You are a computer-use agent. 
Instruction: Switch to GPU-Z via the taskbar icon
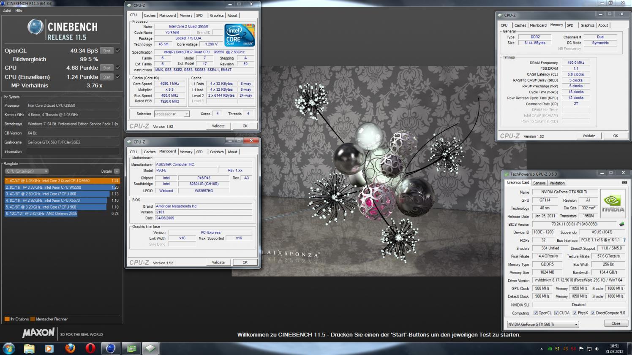point(131,348)
